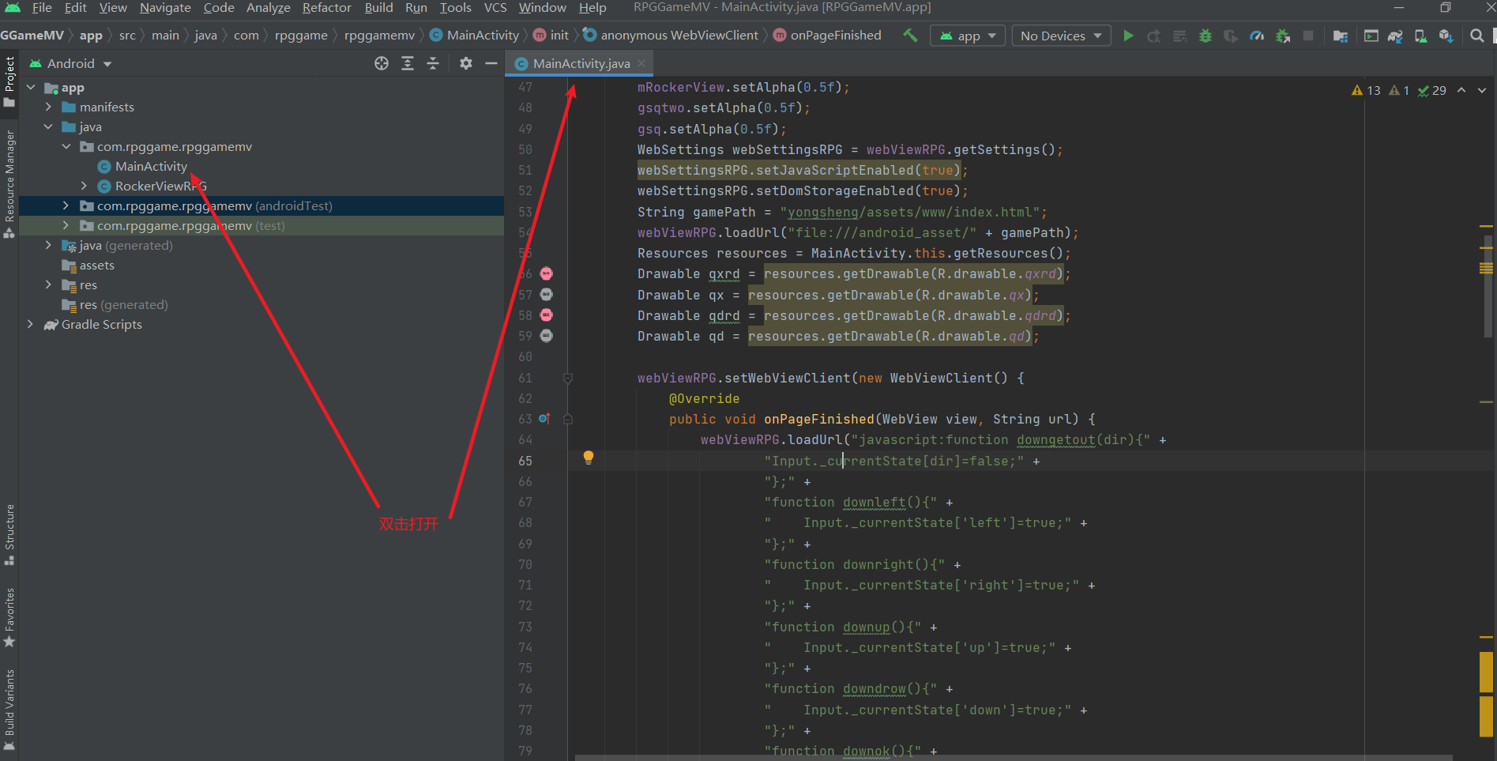Screen dimensions: 1497x761
Task: Click the yellow lightbulb quick-fix on line 65
Action: tap(589, 458)
